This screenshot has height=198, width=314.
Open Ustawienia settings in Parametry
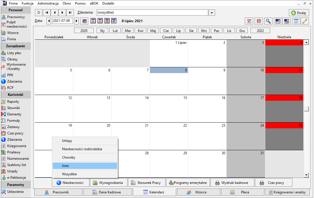pyautogui.click(x=16, y=192)
